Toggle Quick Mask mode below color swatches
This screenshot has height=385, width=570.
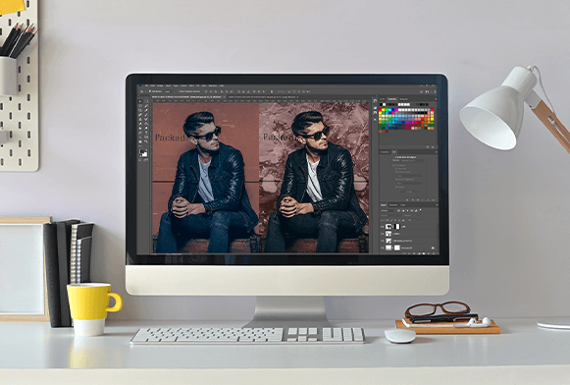140,160
